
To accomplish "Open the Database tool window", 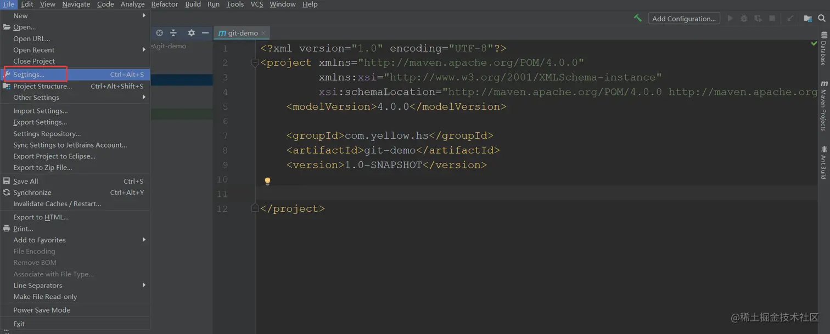I will [823, 48].
